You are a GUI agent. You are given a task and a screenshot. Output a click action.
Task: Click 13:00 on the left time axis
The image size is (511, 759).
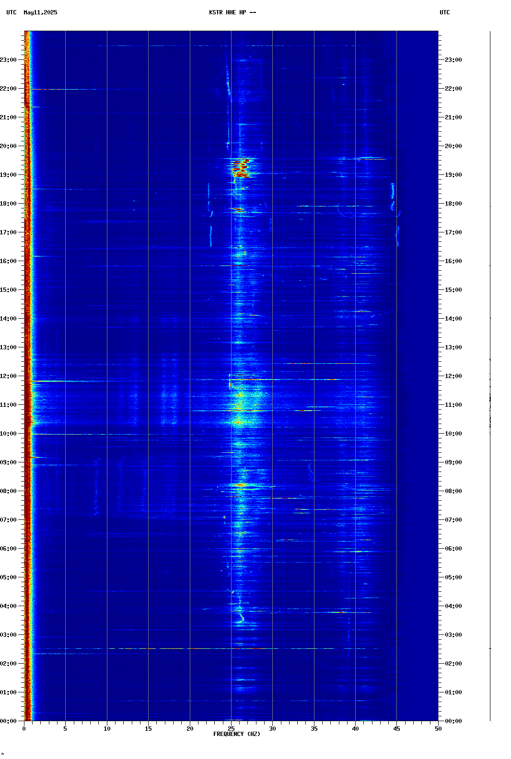coord(8,347)
